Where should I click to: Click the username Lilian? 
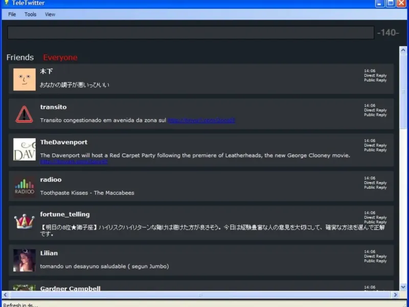49,253
